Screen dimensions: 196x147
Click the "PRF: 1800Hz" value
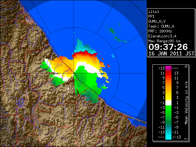[x=160, y=31]
